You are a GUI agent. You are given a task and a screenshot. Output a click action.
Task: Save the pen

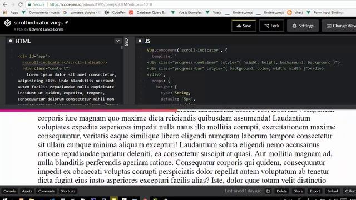(244, 26)
